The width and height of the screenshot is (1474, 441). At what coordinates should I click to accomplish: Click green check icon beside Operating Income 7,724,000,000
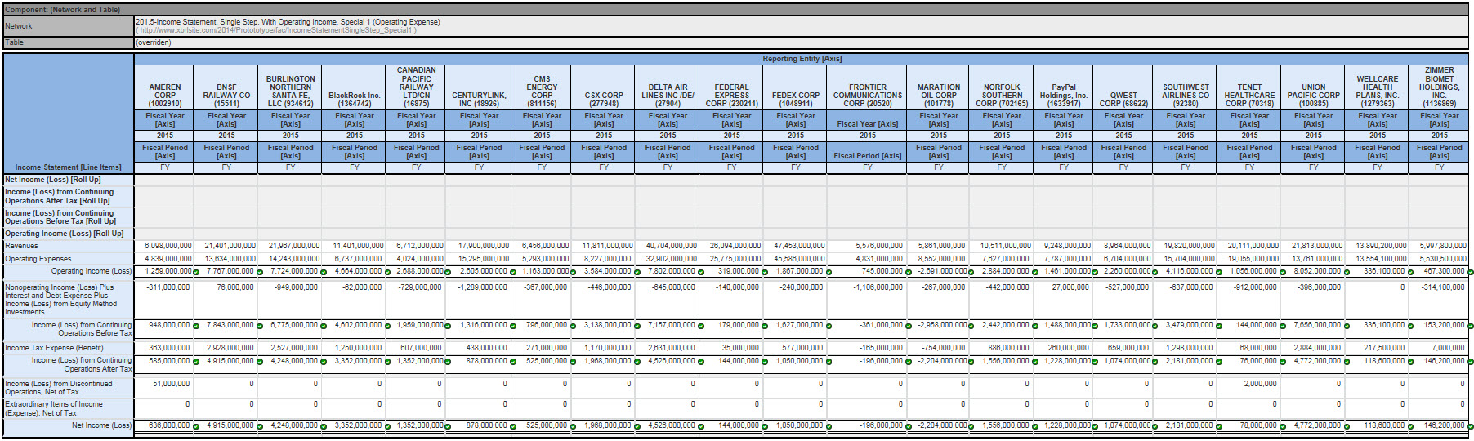(324, 272)
